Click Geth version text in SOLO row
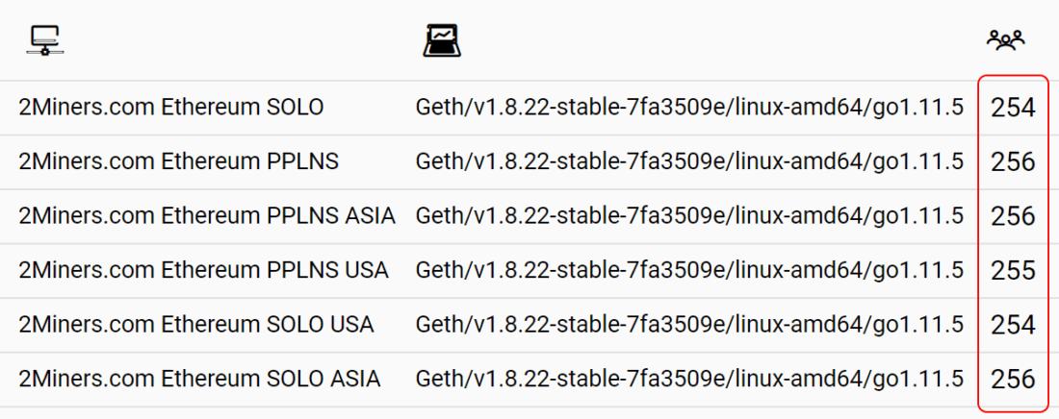Image resolution: width=1059 pixels, height=419 pixels. (x=689, y=108)
